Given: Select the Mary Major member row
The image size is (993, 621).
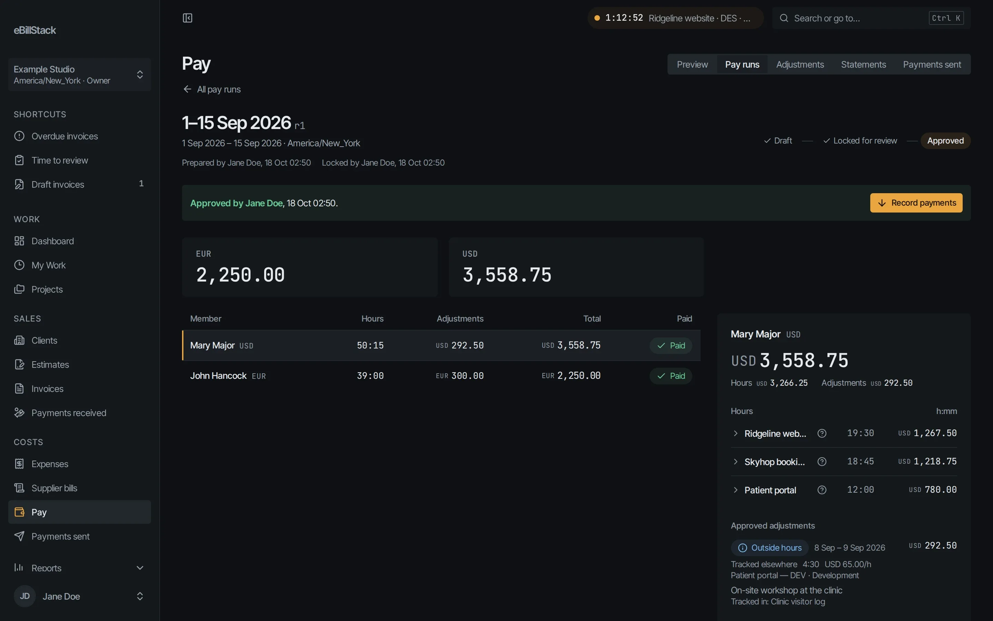Looking at the screenshot, I should [x=441, y=345].
